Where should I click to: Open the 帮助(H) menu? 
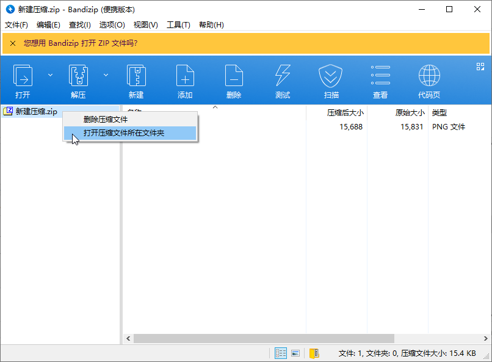[211, 25]
